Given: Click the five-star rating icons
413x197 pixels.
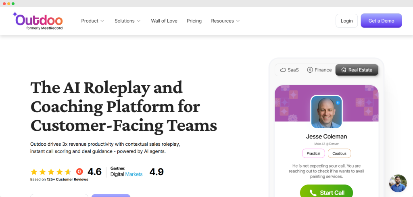Looking at the screenshot, I should pos(51,172).
